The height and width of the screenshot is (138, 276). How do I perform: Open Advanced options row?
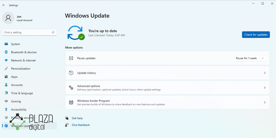click(168, 88)
